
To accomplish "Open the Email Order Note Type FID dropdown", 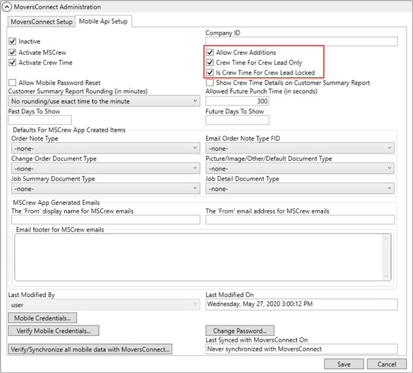I will (300, 149).
